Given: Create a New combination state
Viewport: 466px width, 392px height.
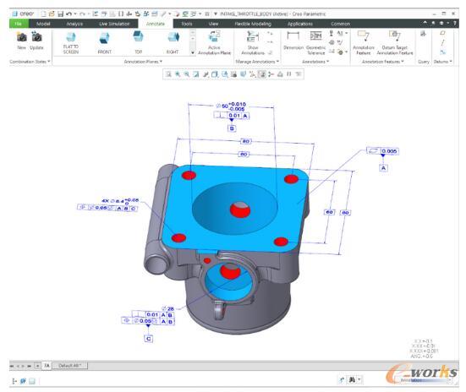Looking at the screenshot, I should click(21, 41).
